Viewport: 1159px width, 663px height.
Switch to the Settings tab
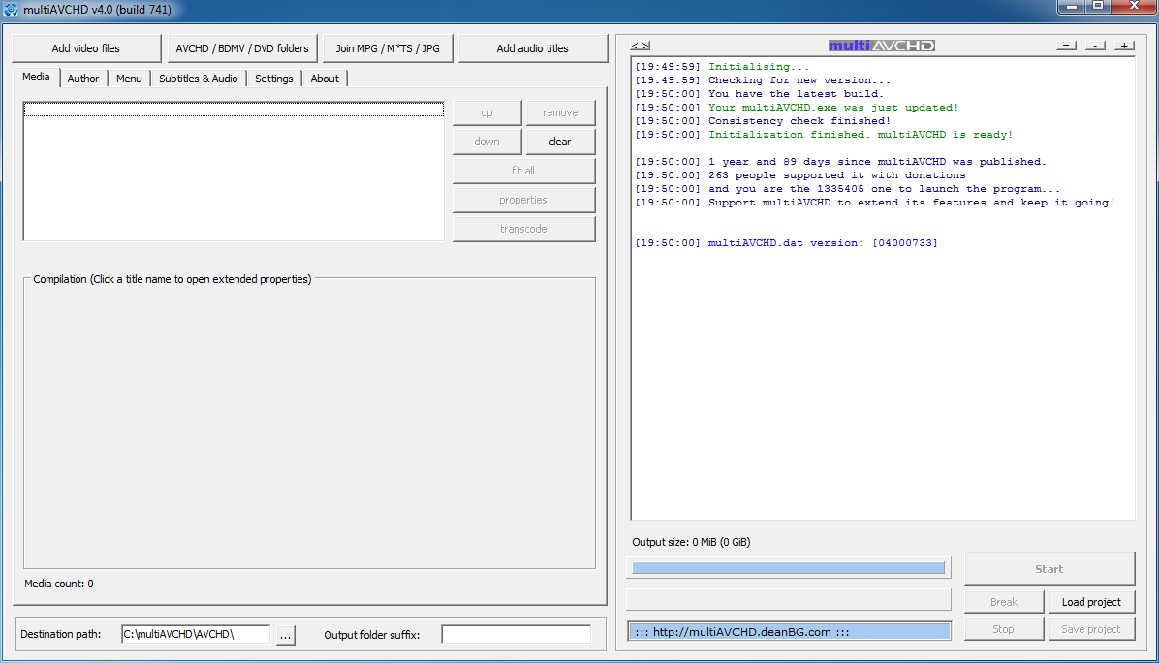pyautogui.click(x=274, y=79)
